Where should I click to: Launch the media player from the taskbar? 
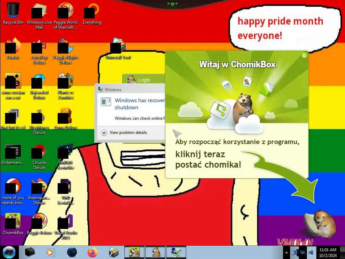click(50, 252)
